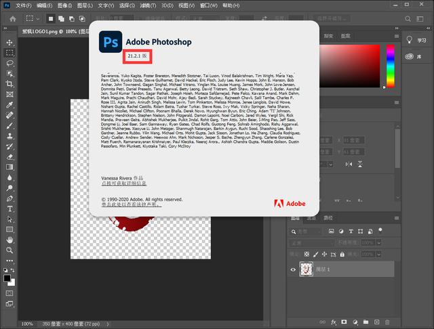Open the 滤镜(T) menu
Screen dimensions: 434x329
pos(148,5)
